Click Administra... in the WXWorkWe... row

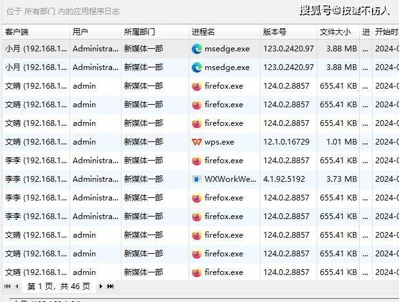pos(96,179)
